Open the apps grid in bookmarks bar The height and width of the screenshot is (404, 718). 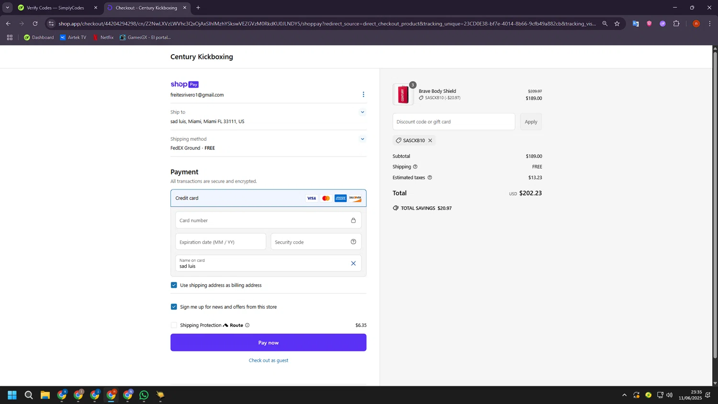10,37
